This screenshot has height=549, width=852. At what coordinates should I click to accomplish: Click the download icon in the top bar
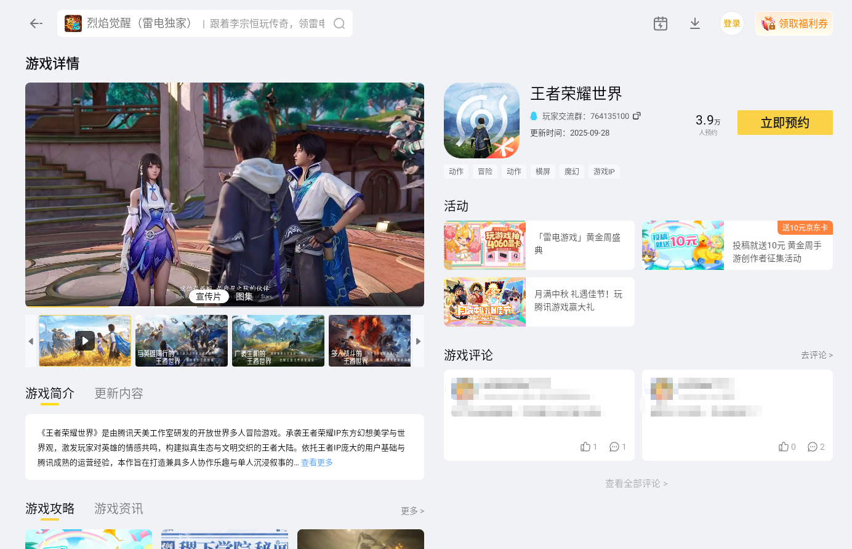[695, 23]
